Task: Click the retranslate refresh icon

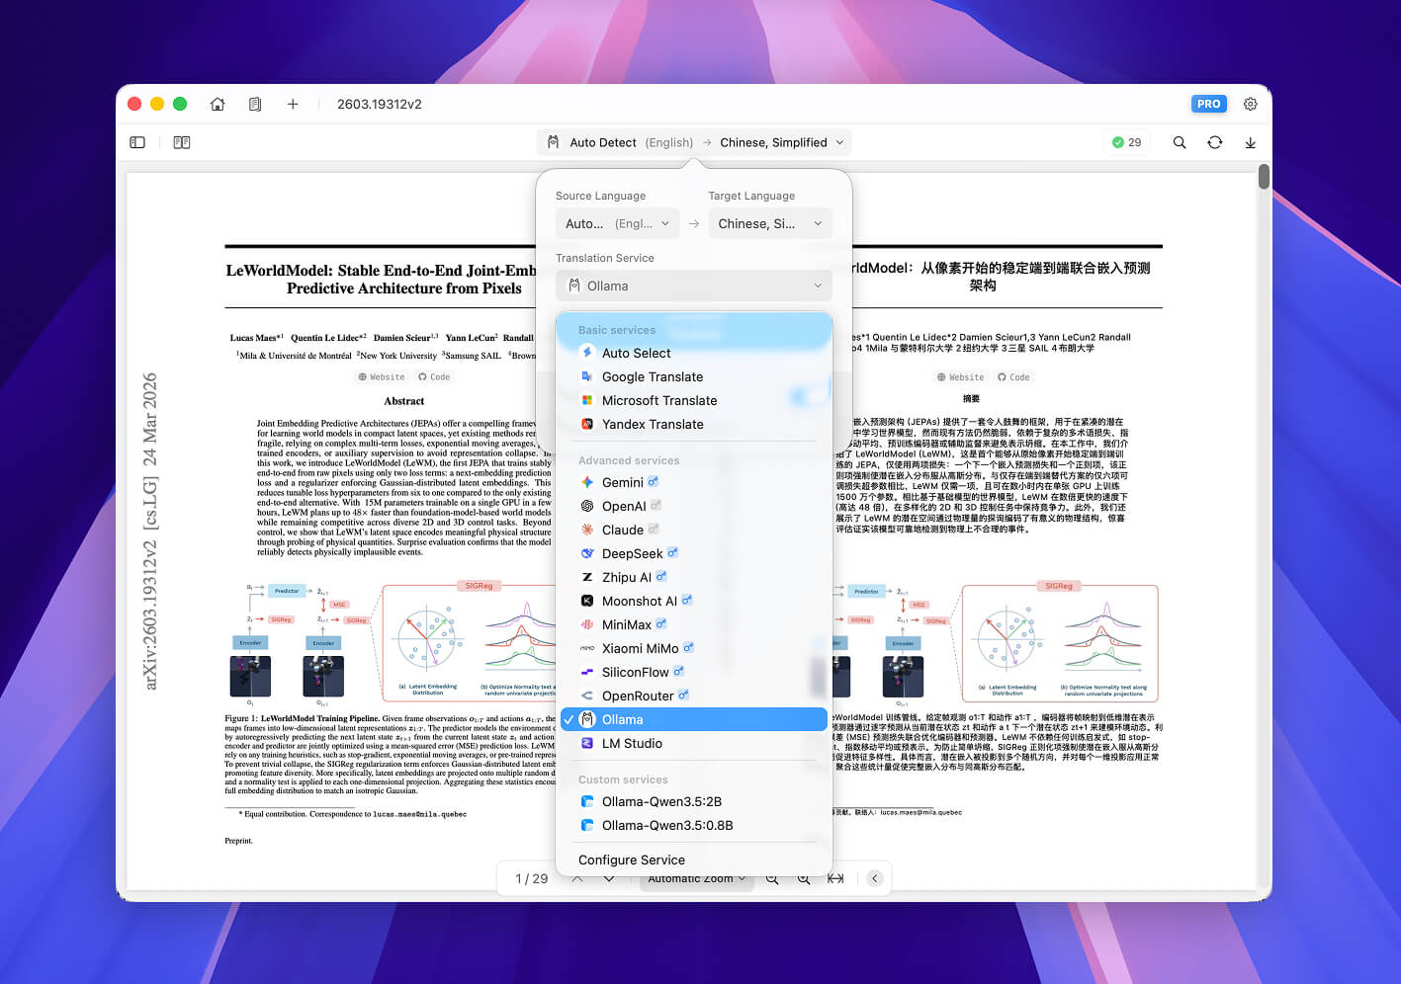Action: [1215, 142]
